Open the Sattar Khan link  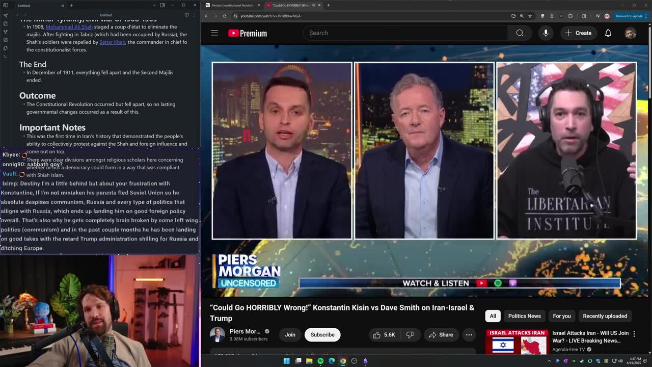[112, 42]
